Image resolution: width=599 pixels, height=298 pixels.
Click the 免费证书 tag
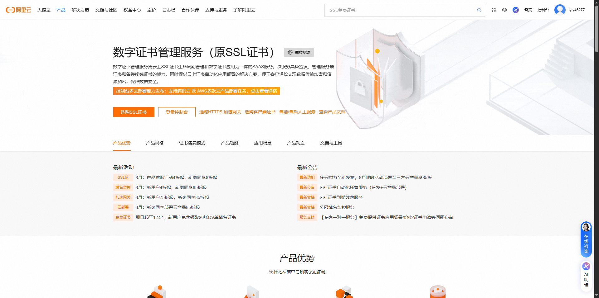[123, 217]
